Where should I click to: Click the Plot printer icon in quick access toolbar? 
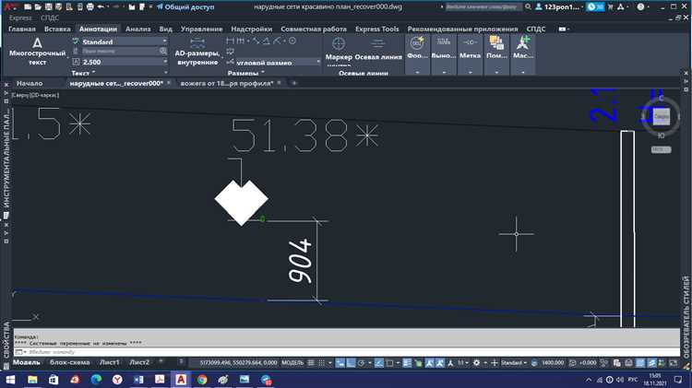(90, 7)
